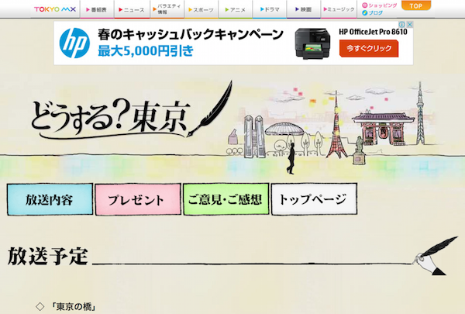Follow the ショッピング link
The image size is (465, 314).
380,5
